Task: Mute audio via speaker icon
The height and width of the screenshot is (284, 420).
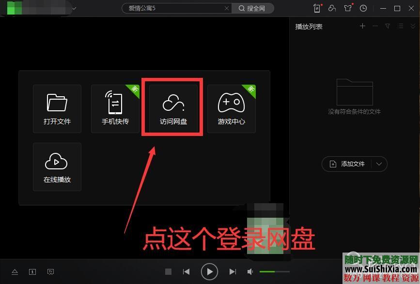Action: click(250, 271)
